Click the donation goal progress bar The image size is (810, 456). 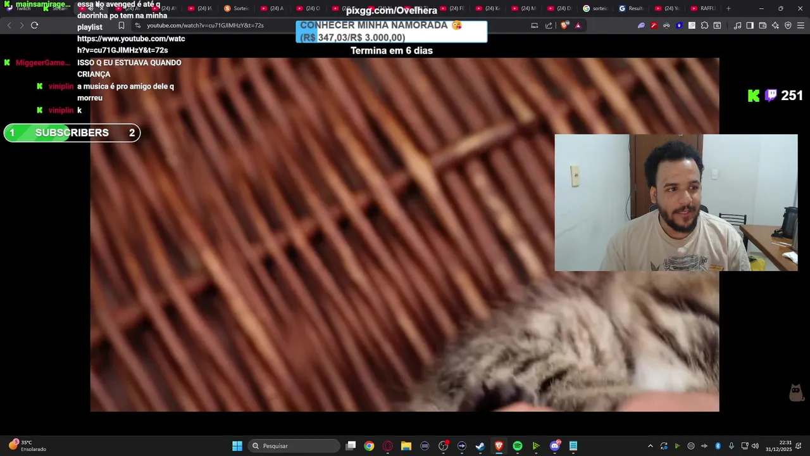392,31
